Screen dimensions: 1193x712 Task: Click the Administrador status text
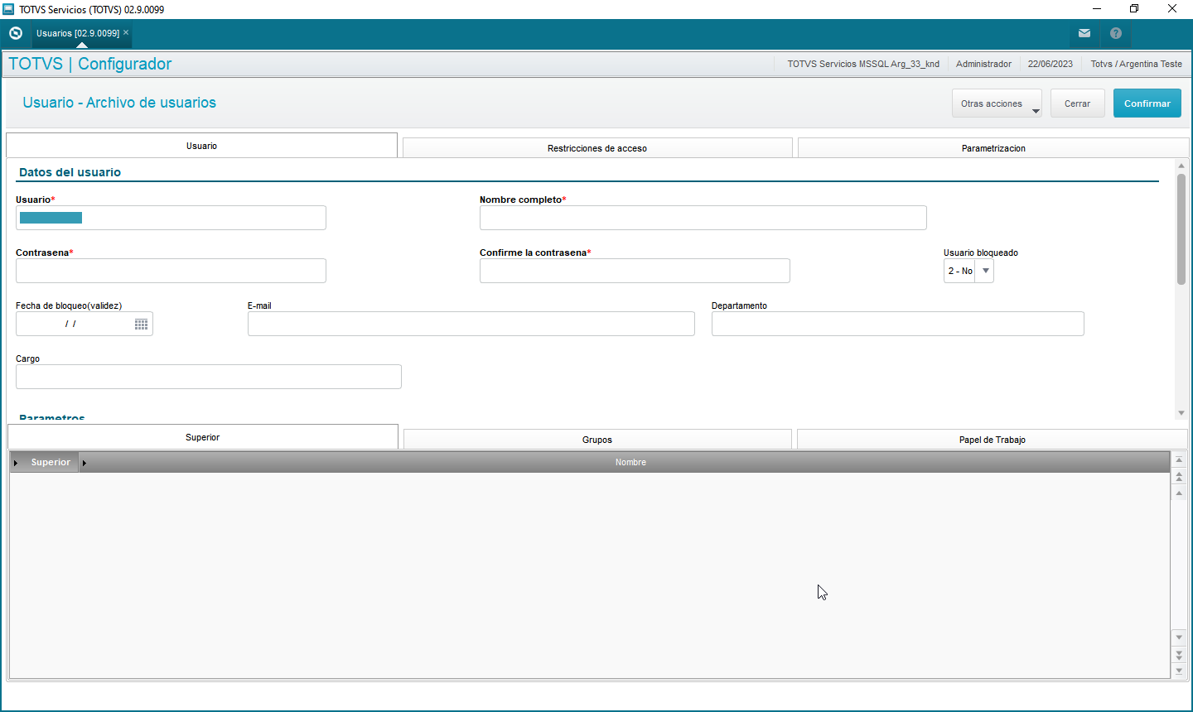coord(983,64)
